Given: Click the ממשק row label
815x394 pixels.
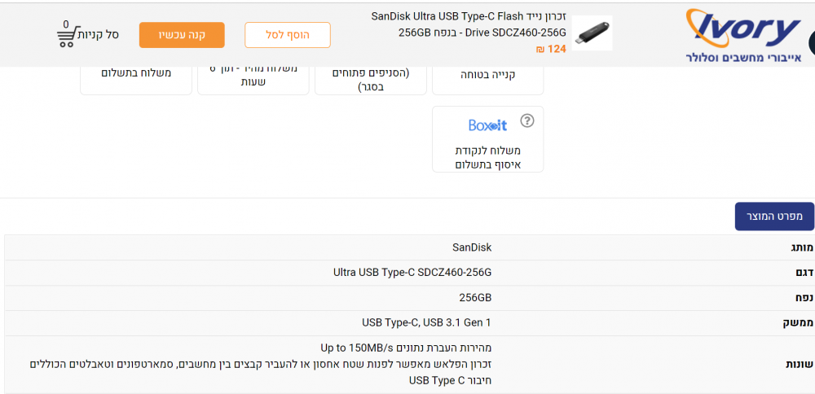Looking at the screenshot, I should coord(799,323).
